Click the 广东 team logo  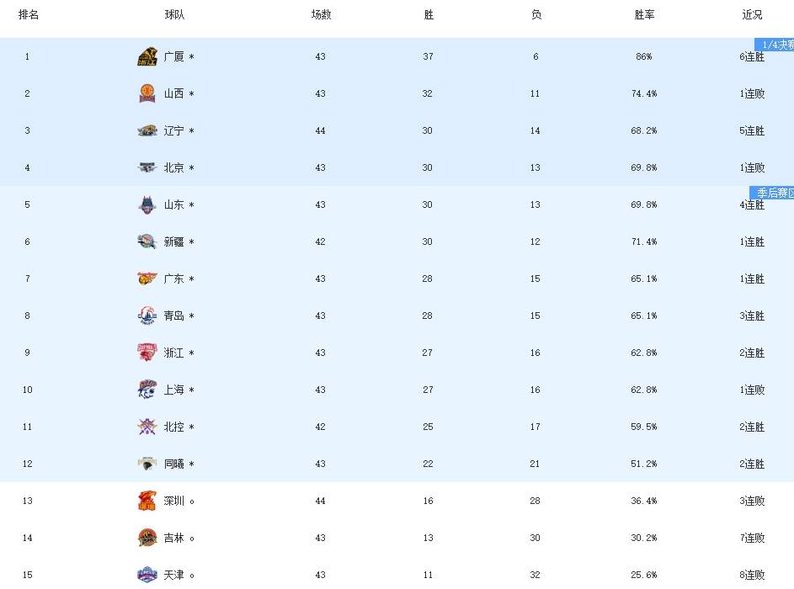point(147,279)
